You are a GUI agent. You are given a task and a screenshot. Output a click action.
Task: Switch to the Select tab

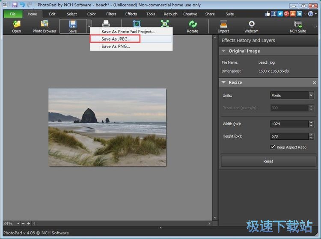tap(71, 14)
